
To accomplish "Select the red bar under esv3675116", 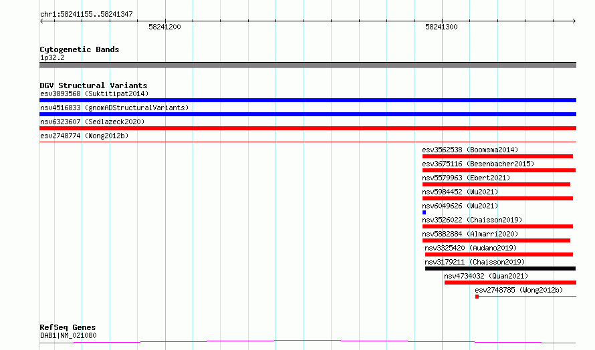I will point(499,170).
